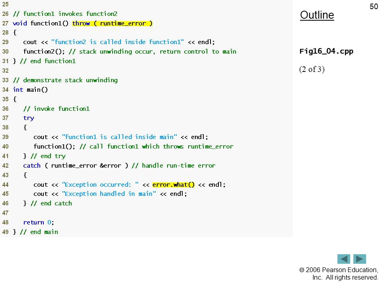The height and width of the screenshot is (286, 382).
Task: Click the '// end main' comment
Action: point(39,232)
